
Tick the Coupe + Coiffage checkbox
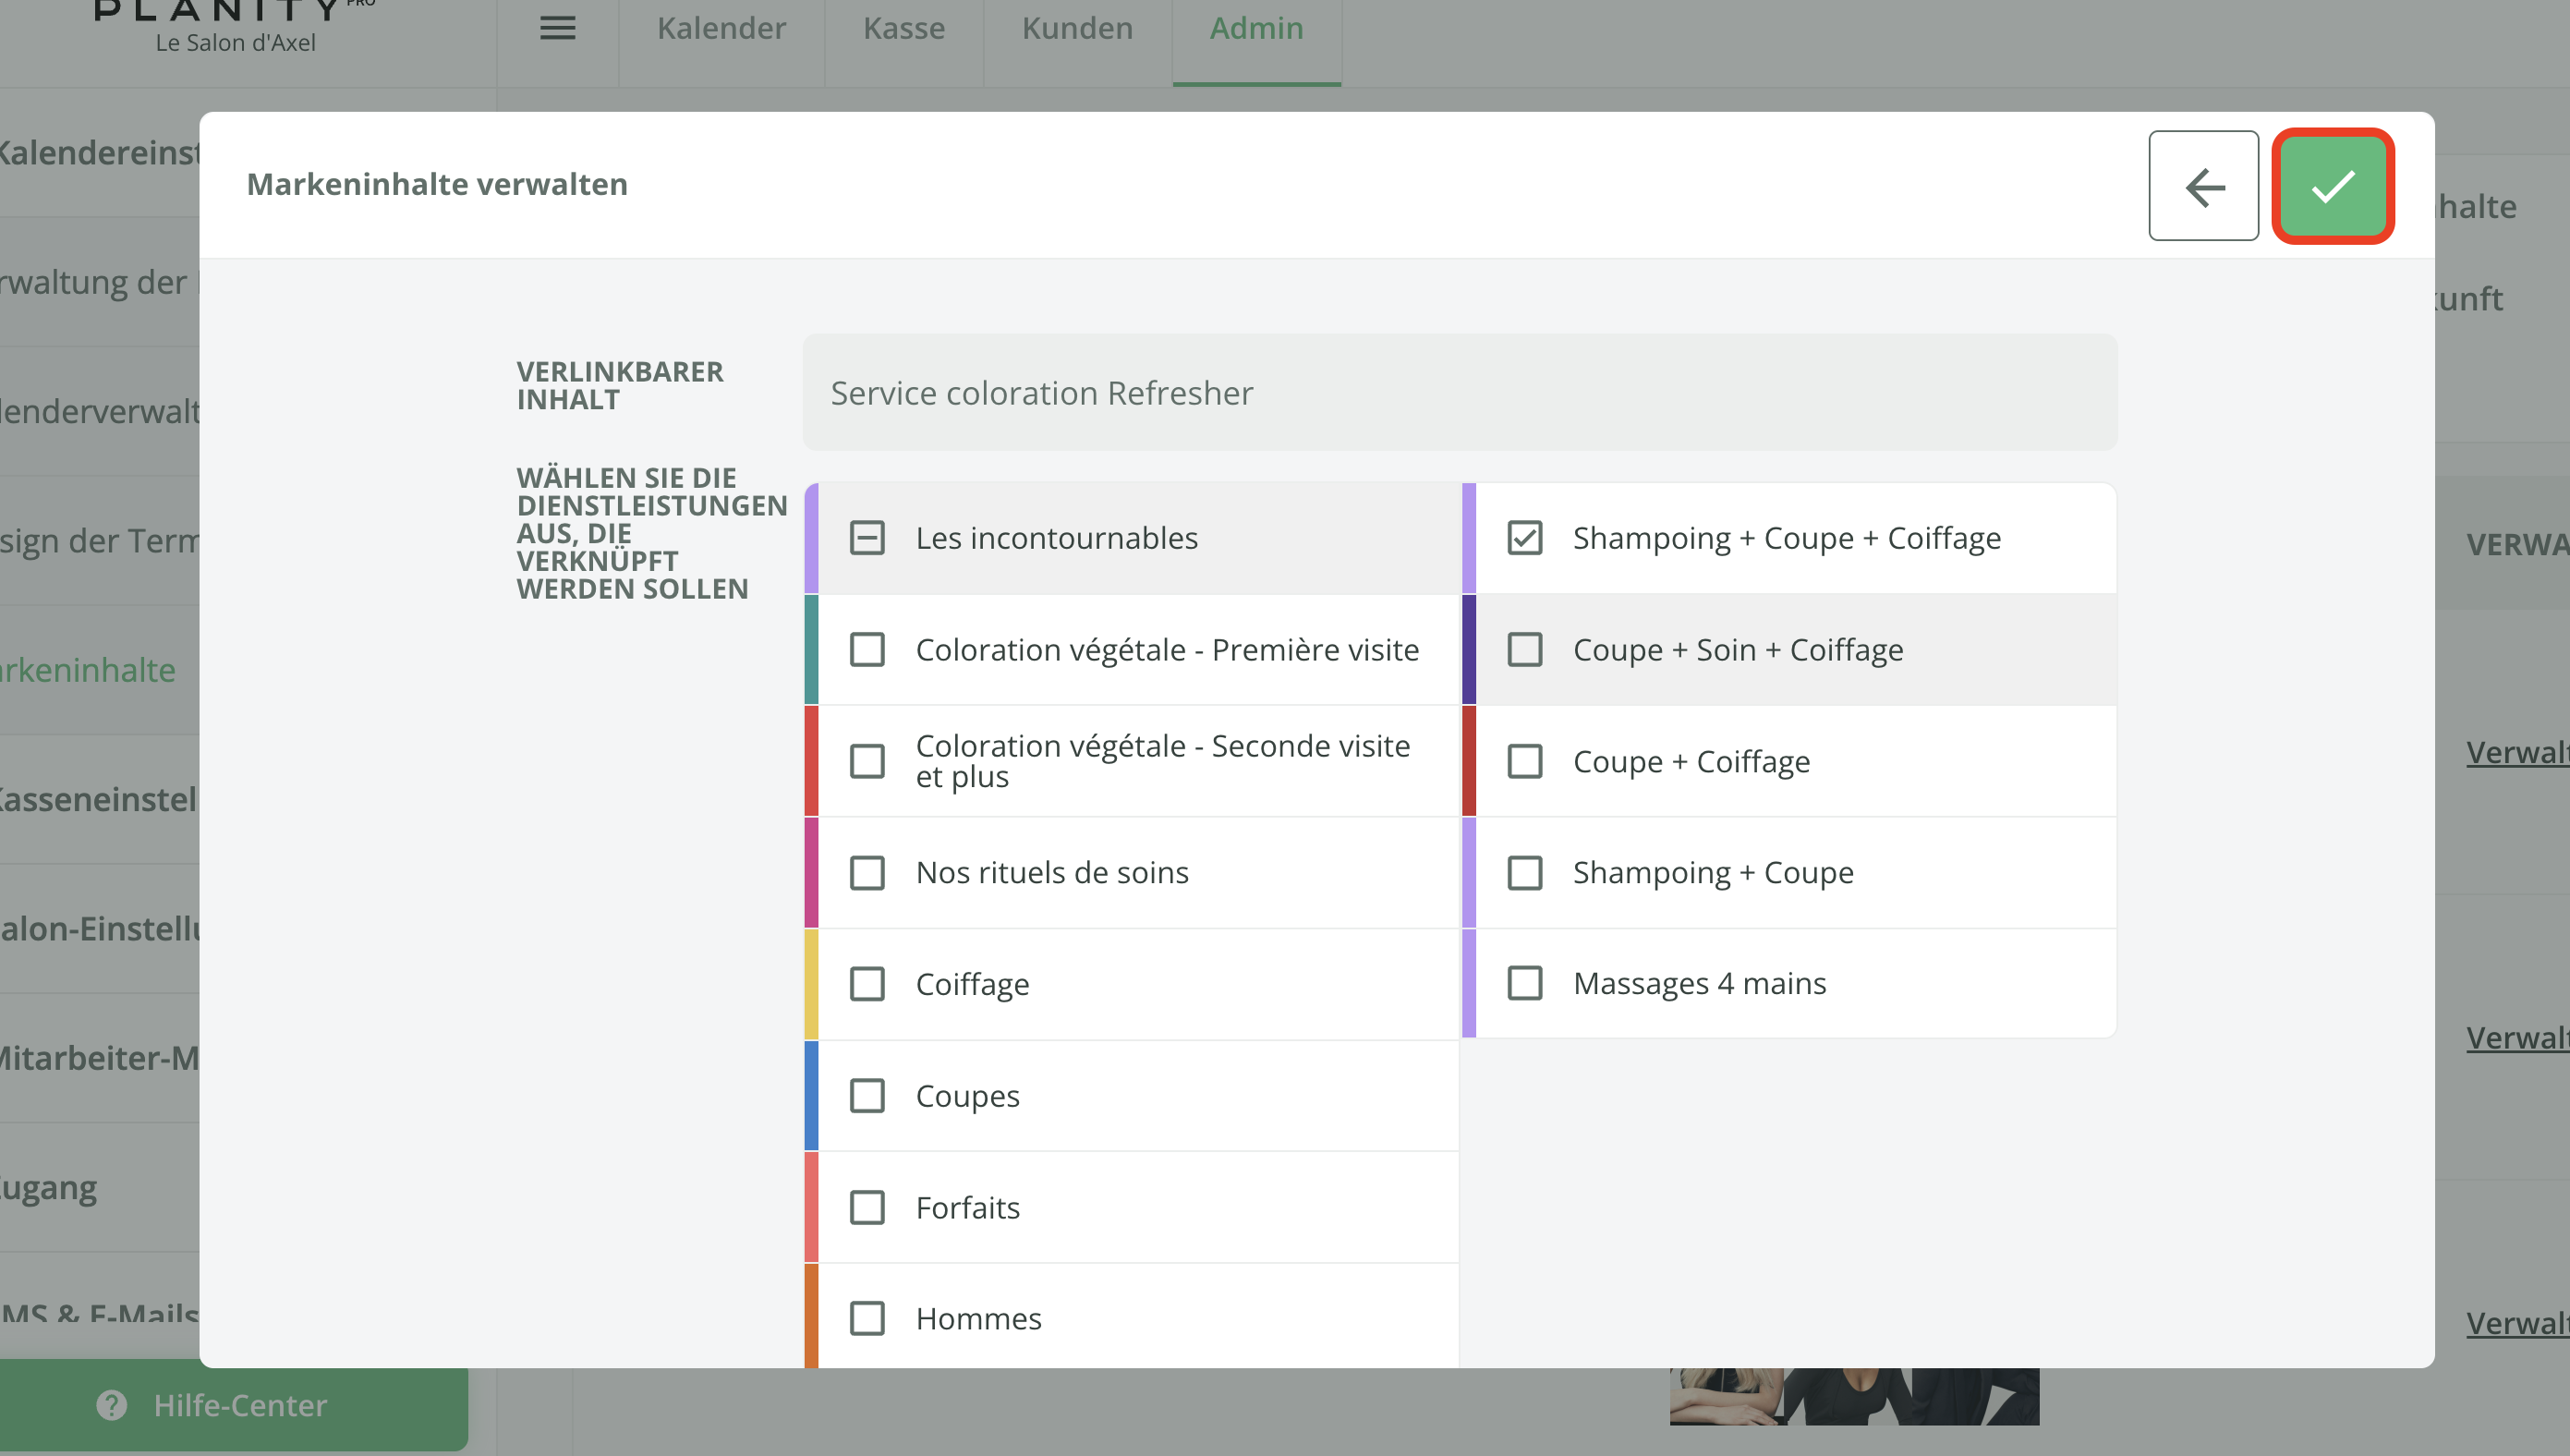1524,761
